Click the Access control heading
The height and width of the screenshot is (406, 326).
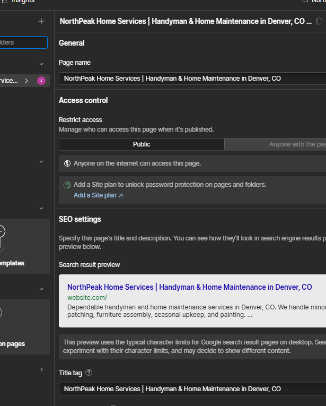coord(83,100)
